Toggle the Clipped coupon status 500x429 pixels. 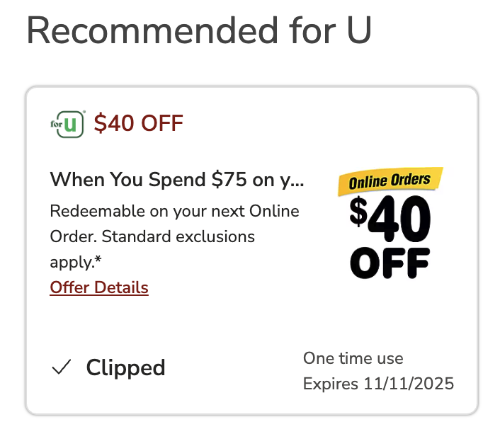(x=108, y=367)
